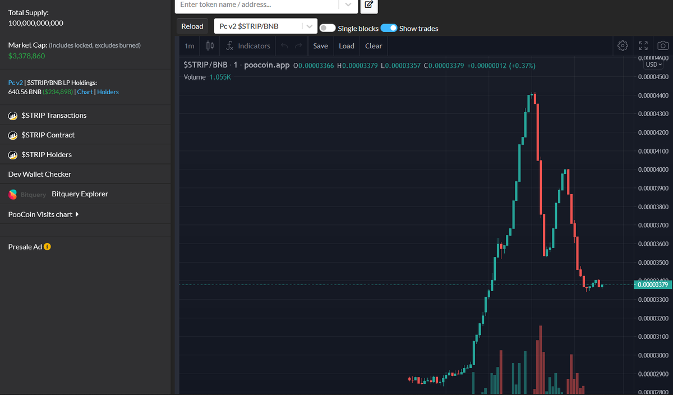673x395 pixels.
Task: Open chart settings gear icon
Action: (622, 45)
